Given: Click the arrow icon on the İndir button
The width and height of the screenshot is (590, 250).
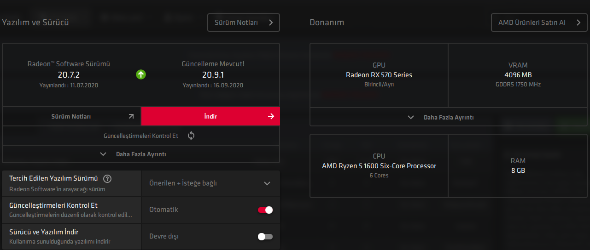Looking at the screenshot, I should 271,116.
